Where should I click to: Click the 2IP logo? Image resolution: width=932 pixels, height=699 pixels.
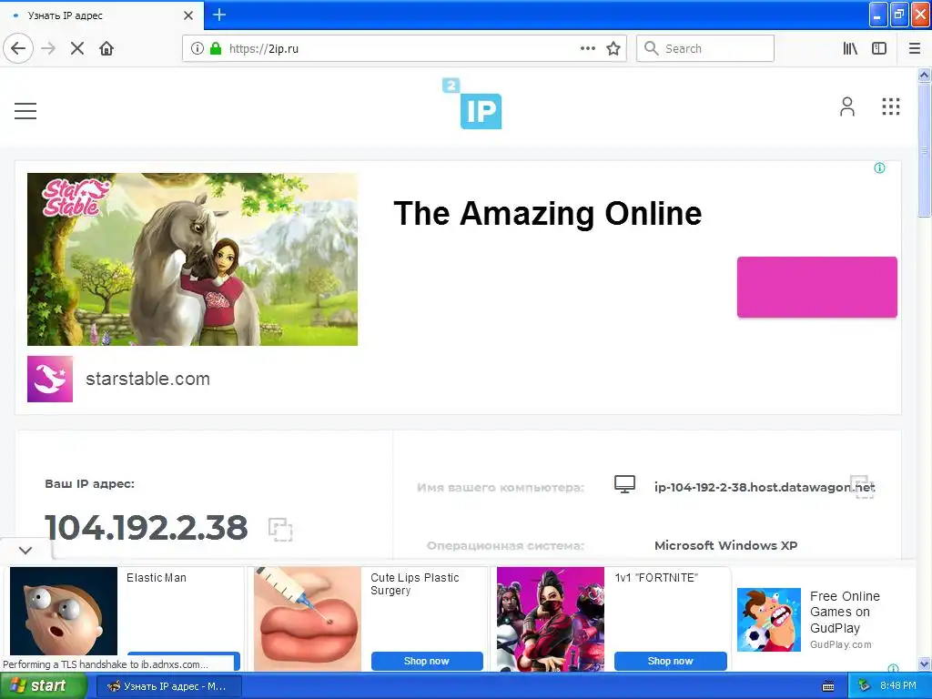pyautogui.click(x=472, y=104)
